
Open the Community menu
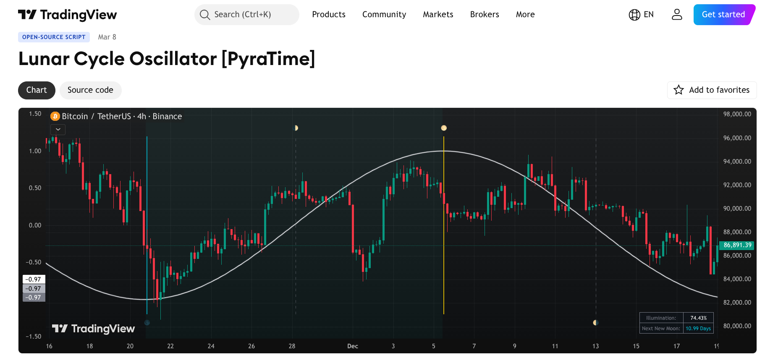384,15
